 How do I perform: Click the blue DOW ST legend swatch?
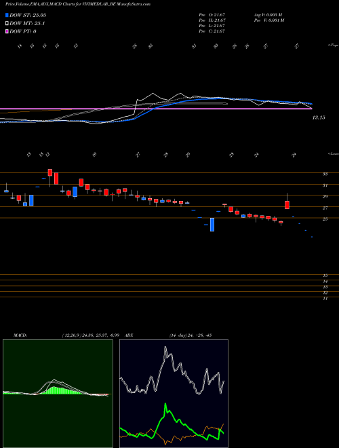[7, 15]
